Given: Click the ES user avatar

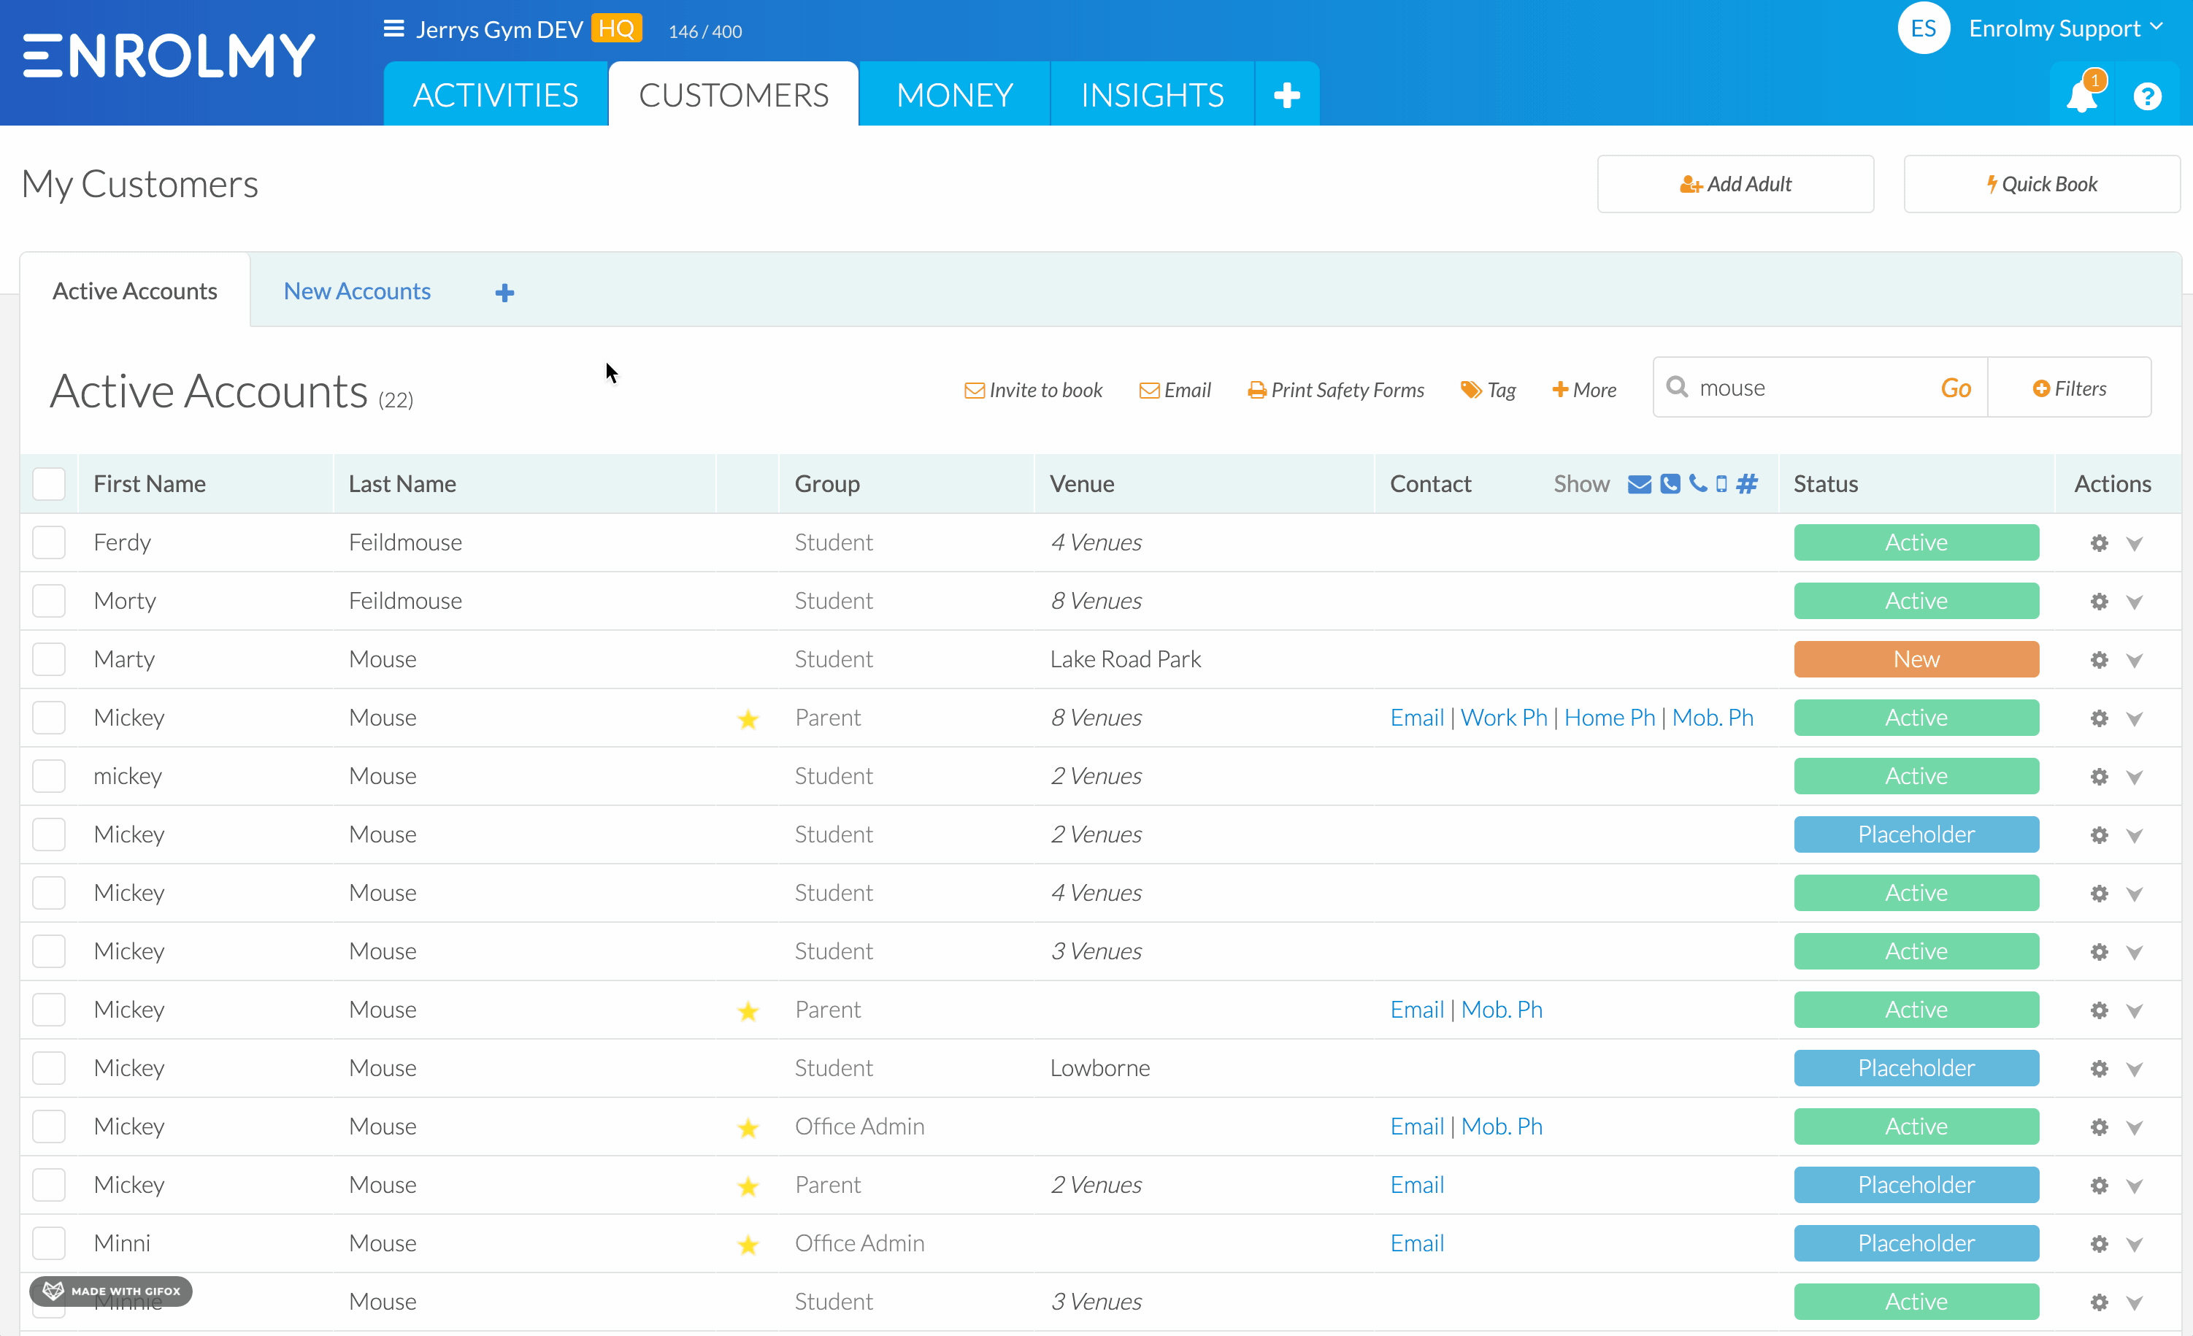Looking at the screenshot, I should tap(1922, 28).
